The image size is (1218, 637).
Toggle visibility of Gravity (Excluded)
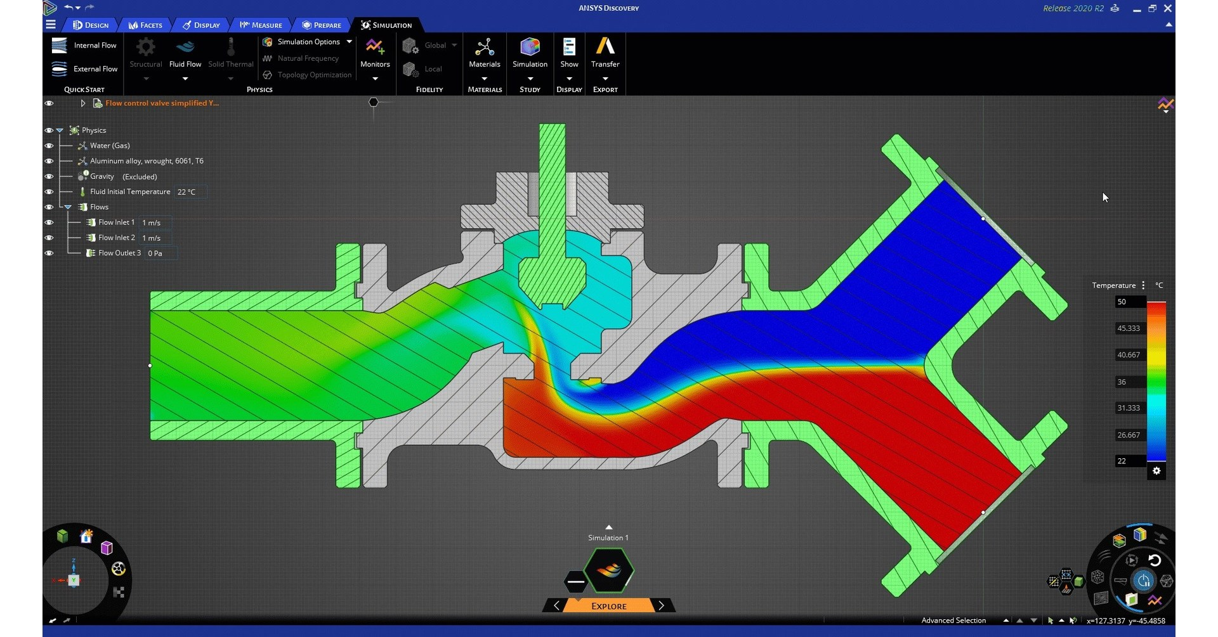(x=49, y=176)
